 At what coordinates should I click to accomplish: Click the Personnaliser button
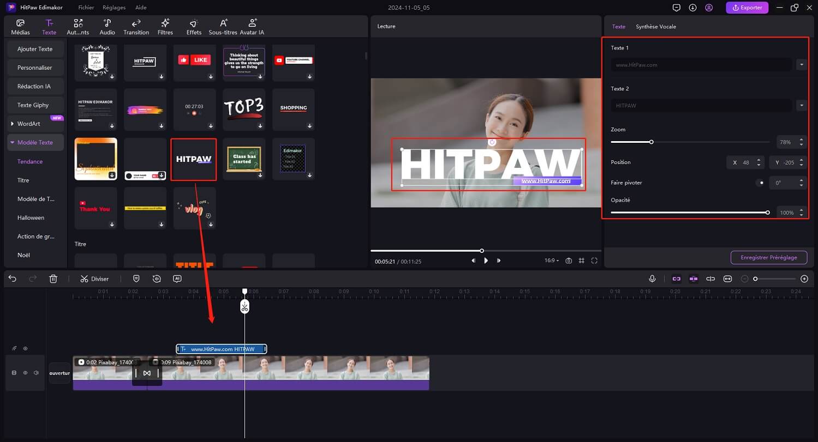pos(35,68)
